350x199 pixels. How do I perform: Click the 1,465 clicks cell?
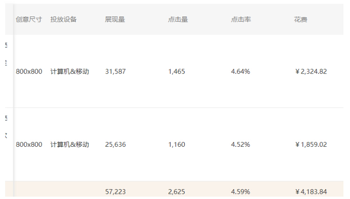[177, 72]
